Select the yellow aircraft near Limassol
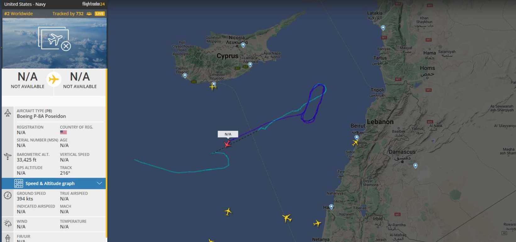 click(213, 86)
